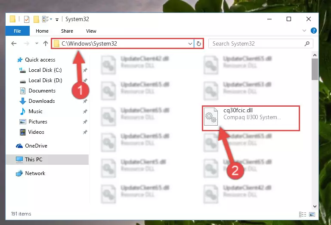Screen dimensions: 331x225
Task: Open the File menu
Action: 18,31
